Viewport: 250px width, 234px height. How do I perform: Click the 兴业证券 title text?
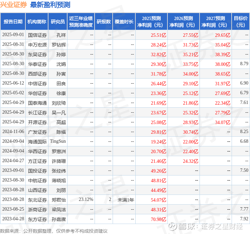(x=14, y=5)
